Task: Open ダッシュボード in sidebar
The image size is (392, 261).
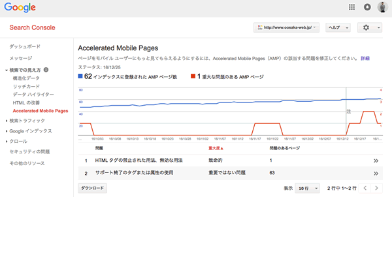Action: (25, 46)
